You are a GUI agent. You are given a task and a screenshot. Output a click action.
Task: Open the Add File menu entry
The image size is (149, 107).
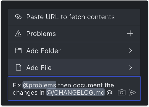point(74,67)
